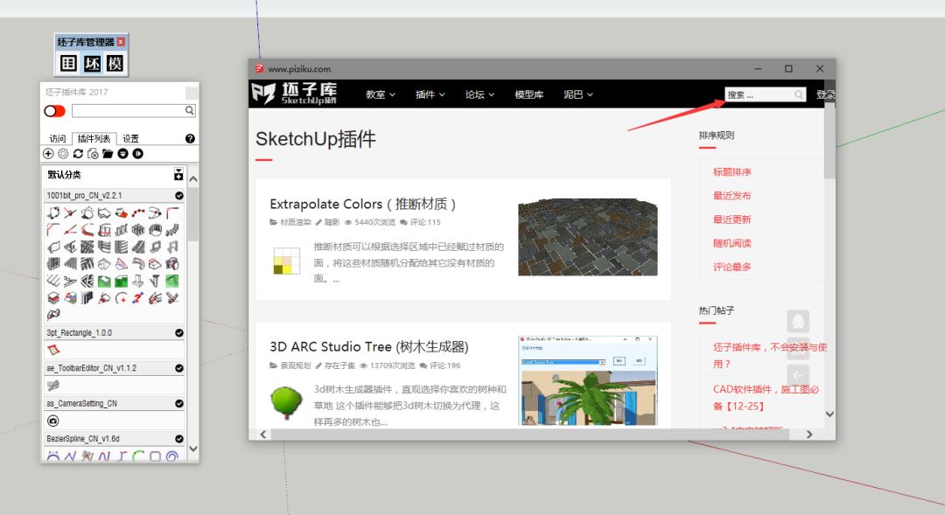Click the expand-all right-arrow circle icon
Viewport: 945px width, 515px height.
point(138,154)
